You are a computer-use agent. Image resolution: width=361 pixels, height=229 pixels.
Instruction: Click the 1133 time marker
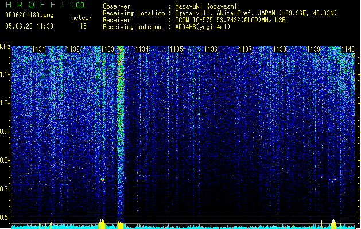pyautogui.click(x=107, y=49)
